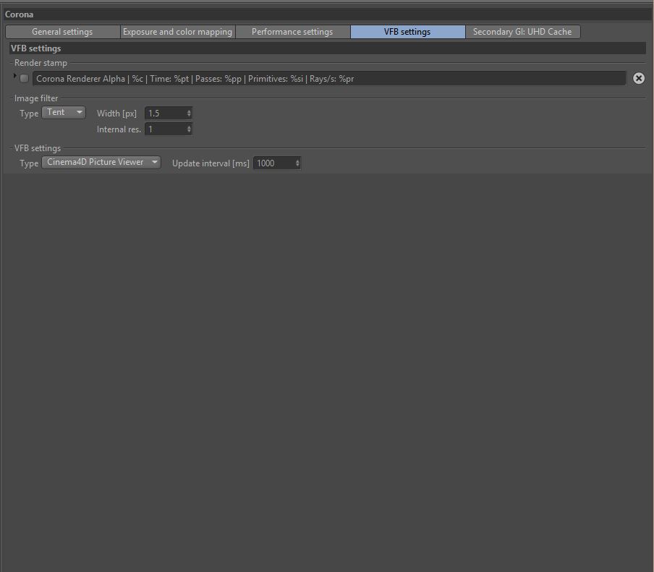The width and height of the screenshot is (654, 572).
Task: Click the VFB settings section header
Action: [328, 48]
